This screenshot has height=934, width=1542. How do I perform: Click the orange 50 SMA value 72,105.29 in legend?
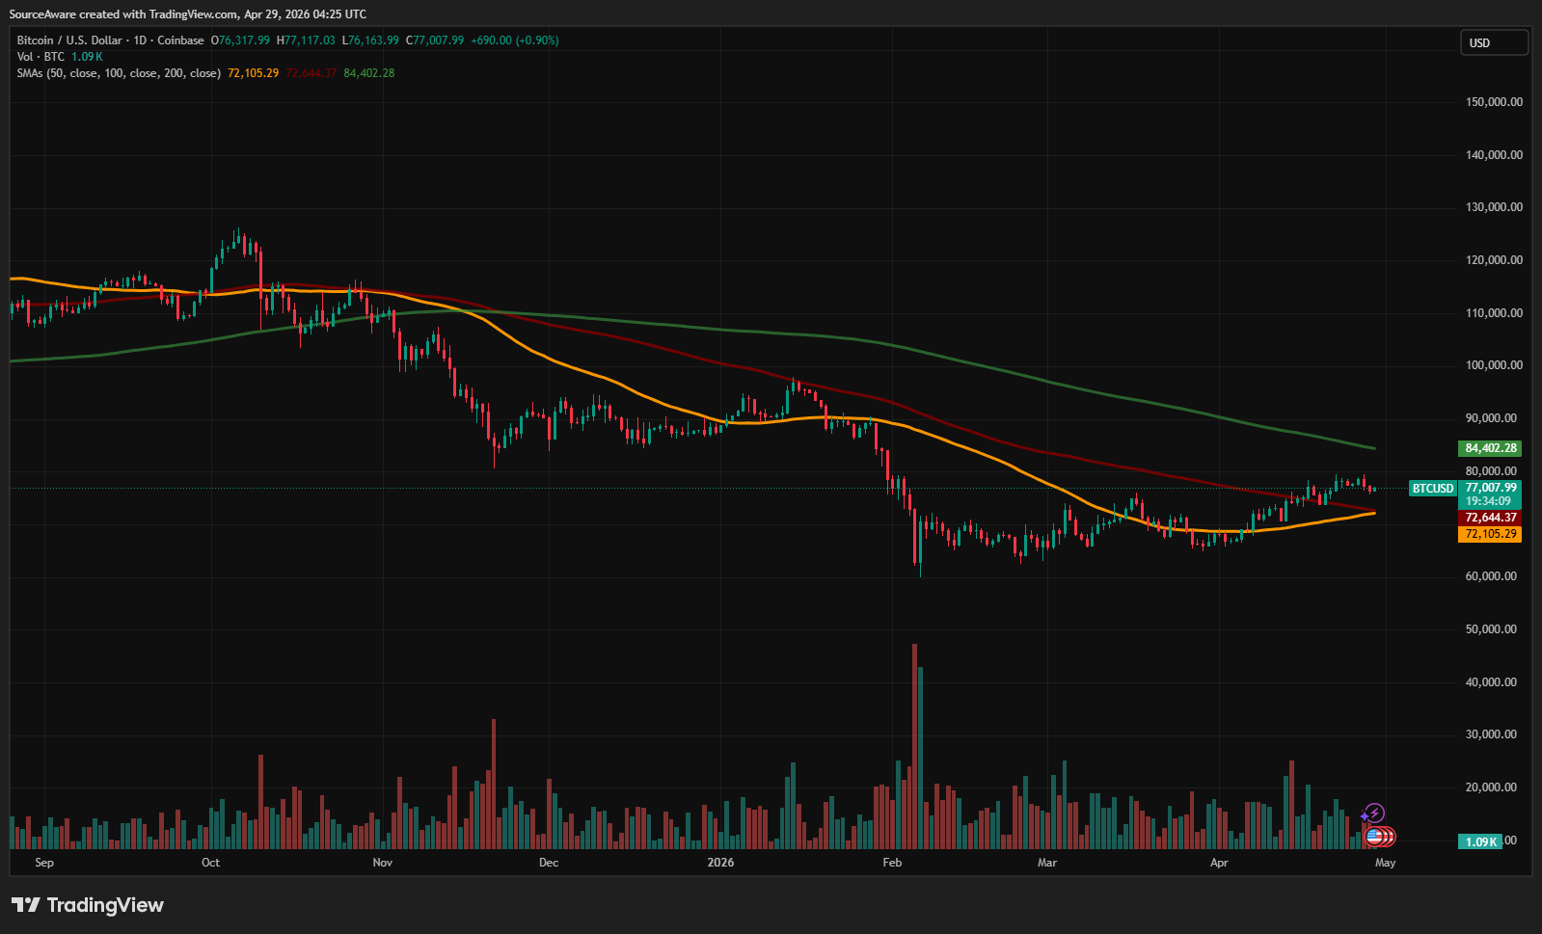tap(254, 73)
